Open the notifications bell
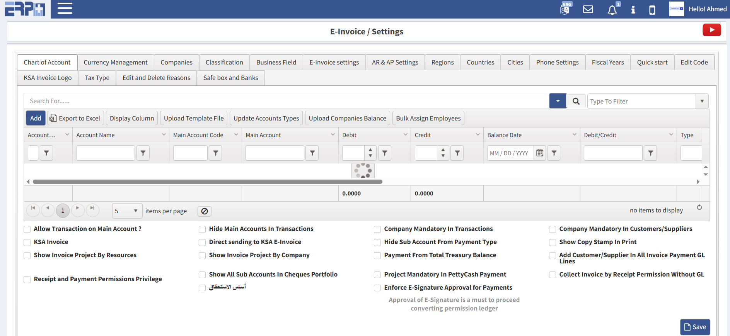 612,10
